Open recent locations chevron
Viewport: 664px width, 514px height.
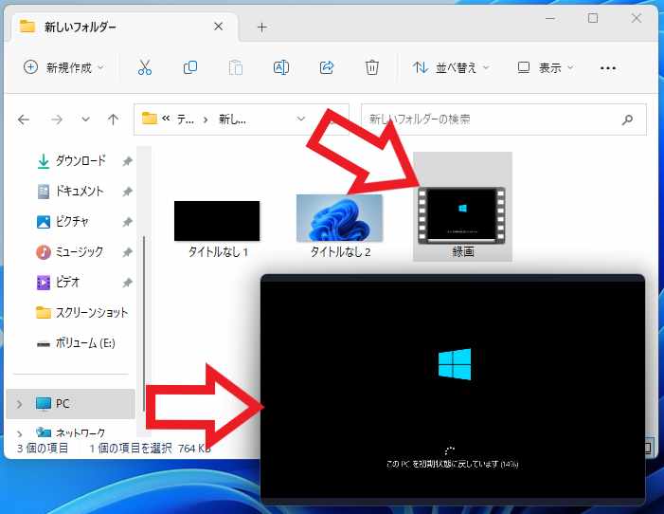click(85, 119)
